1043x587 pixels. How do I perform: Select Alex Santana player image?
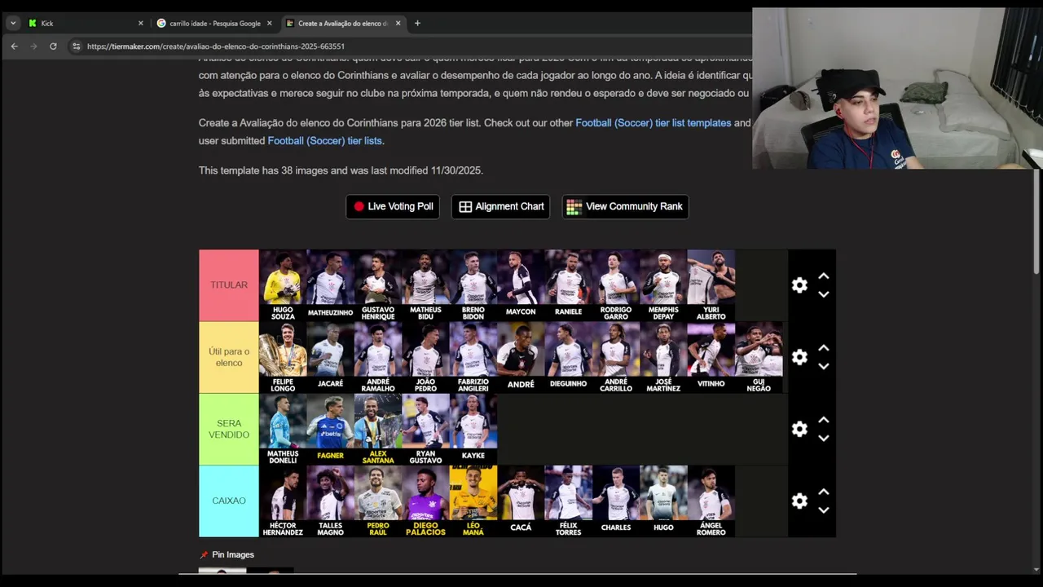coord(378,429)
